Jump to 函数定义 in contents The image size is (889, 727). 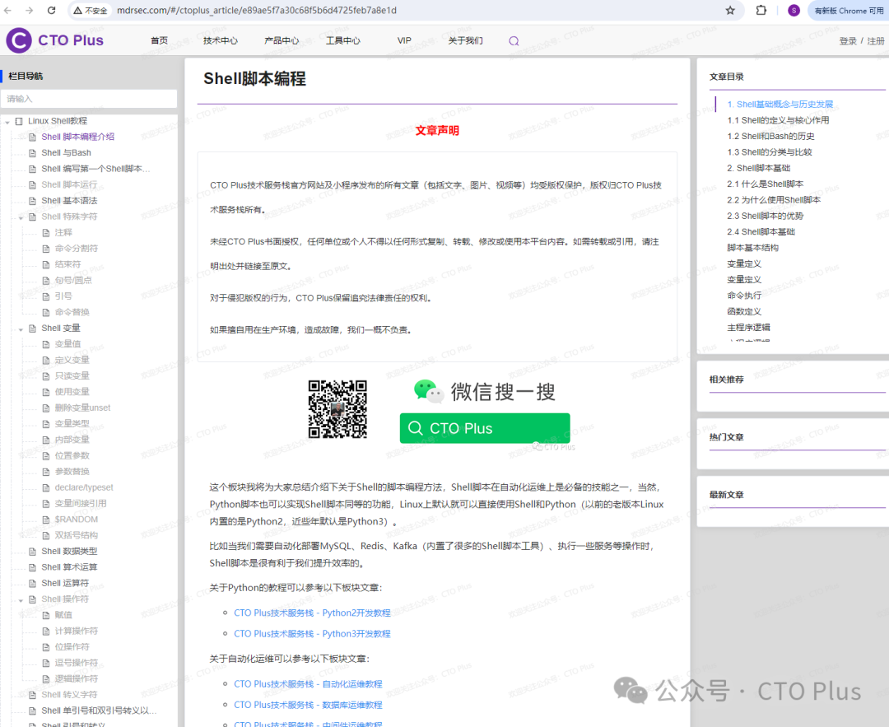[x=744, y=311]
